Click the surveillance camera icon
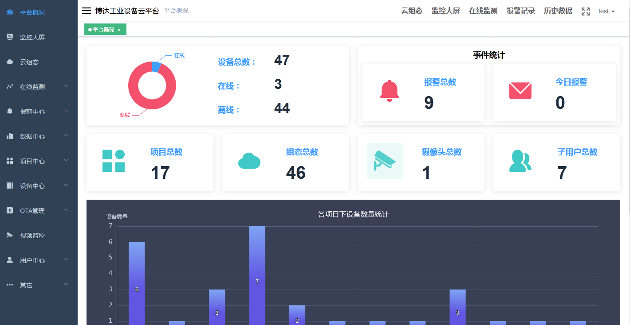 click(x=385, y=161)
